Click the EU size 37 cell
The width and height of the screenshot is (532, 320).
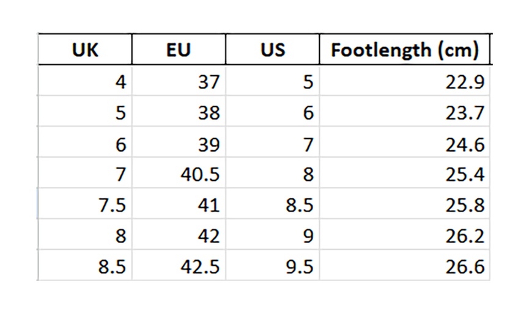click(x=179, y=81)
